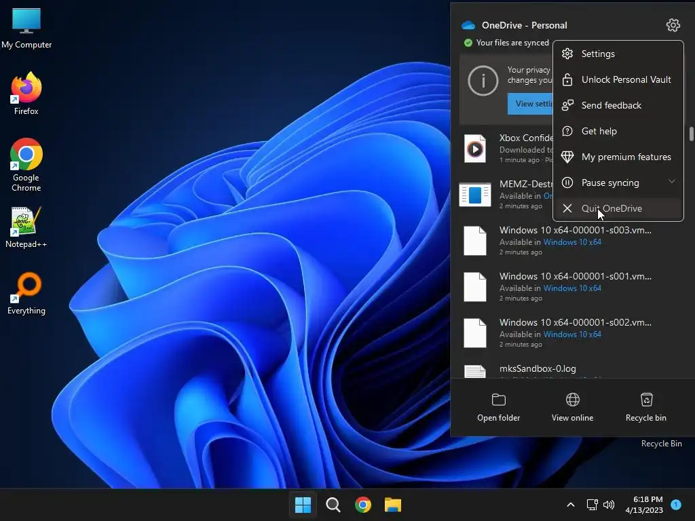This screenshot has height=521, width=695.
Task: Click the OneDrive panel scrollbar thumb
Action: (x=691, y=134)
